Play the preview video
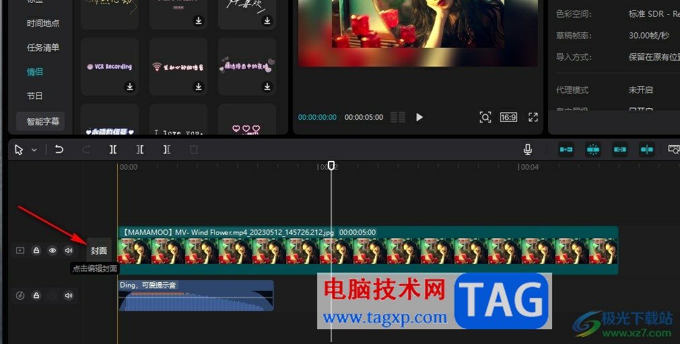The height and width of the screenshot is (344, 680). (419, 117)
